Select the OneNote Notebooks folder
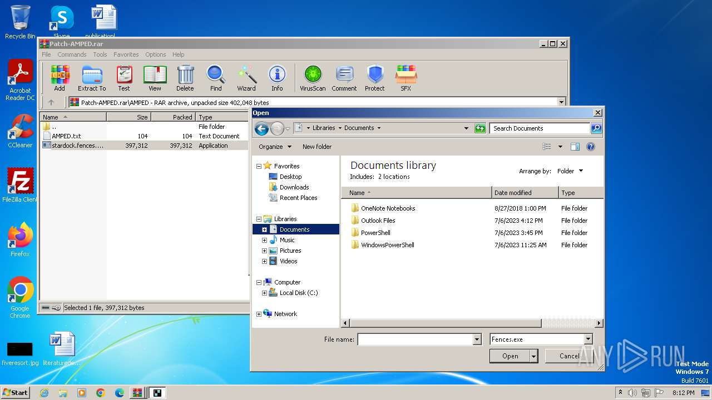This screenshot has width=712, height=400. tap(388, 208)
